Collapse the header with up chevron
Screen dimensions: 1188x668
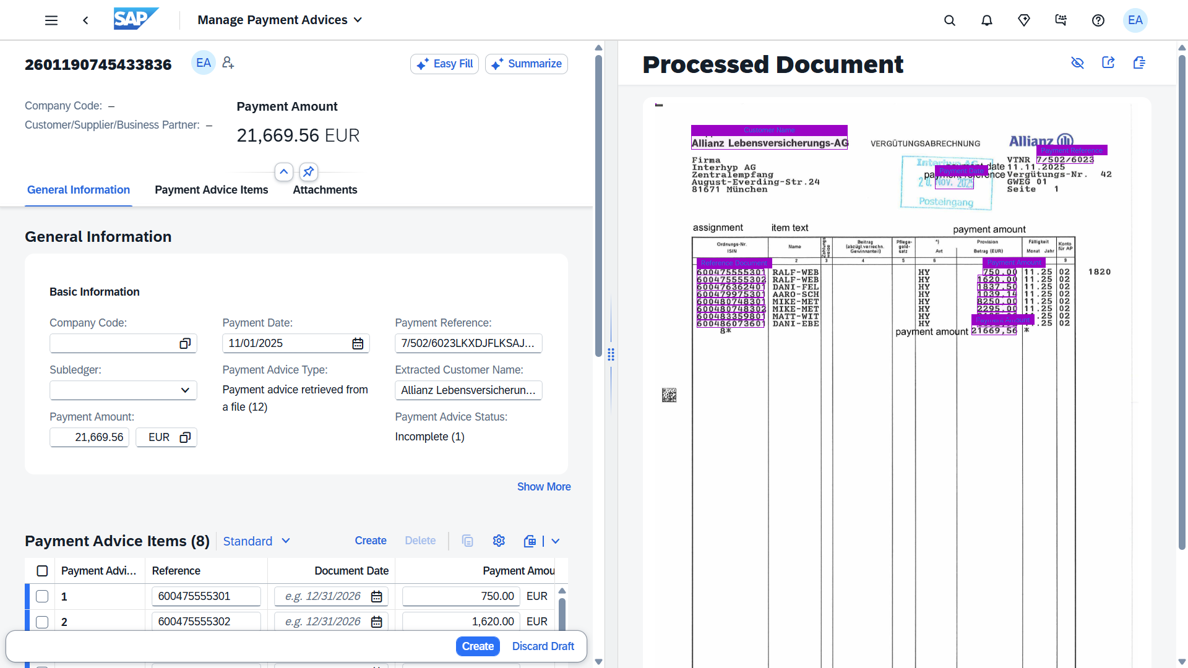283,171
